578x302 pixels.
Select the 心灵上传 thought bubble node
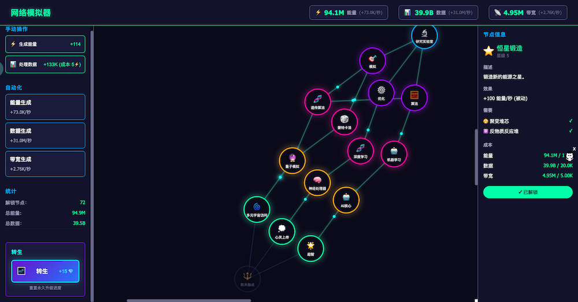point(282,231)
